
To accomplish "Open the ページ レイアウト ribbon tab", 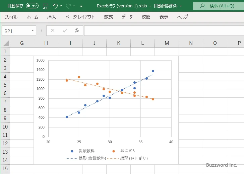I will click(80, 17).
